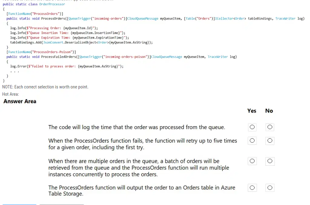Click the log.Error failed to process order line
The width and height of the screenshot is (310, 205).
pyautogui.click(x=67, y=66)
